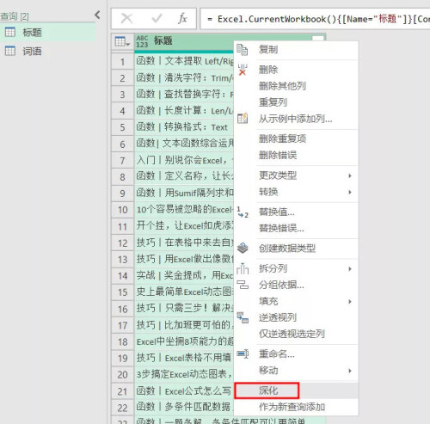The height and width of the screenshot is (424, 430).
Task: Click the rename column icon
Action: point(243,353)
